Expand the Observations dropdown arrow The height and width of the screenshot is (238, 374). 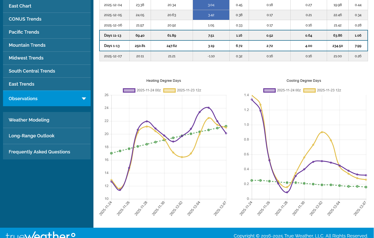pyautogui.click(x=84, y=99)
